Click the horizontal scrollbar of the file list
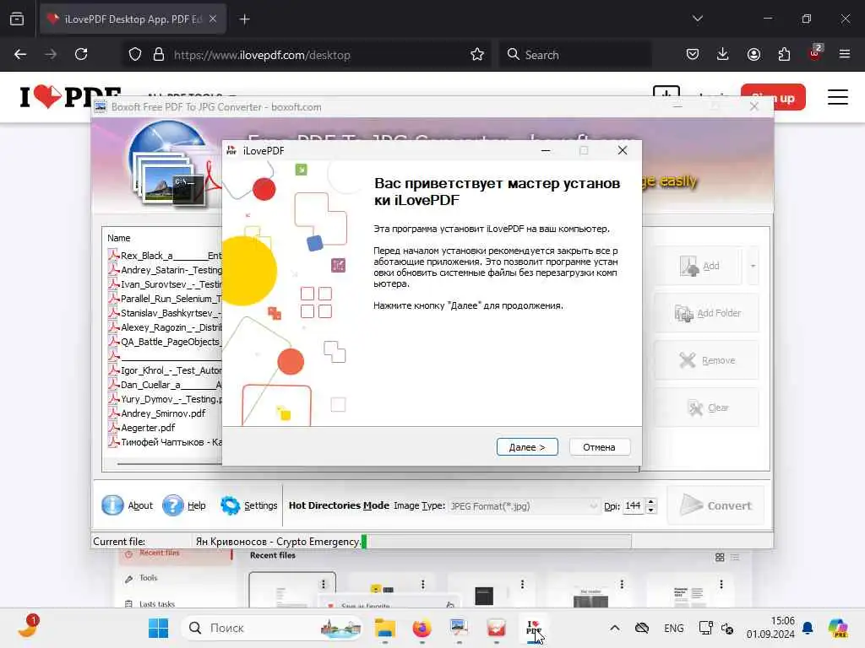This screenshot has height=648, width=865. click(x=169, y=464)
